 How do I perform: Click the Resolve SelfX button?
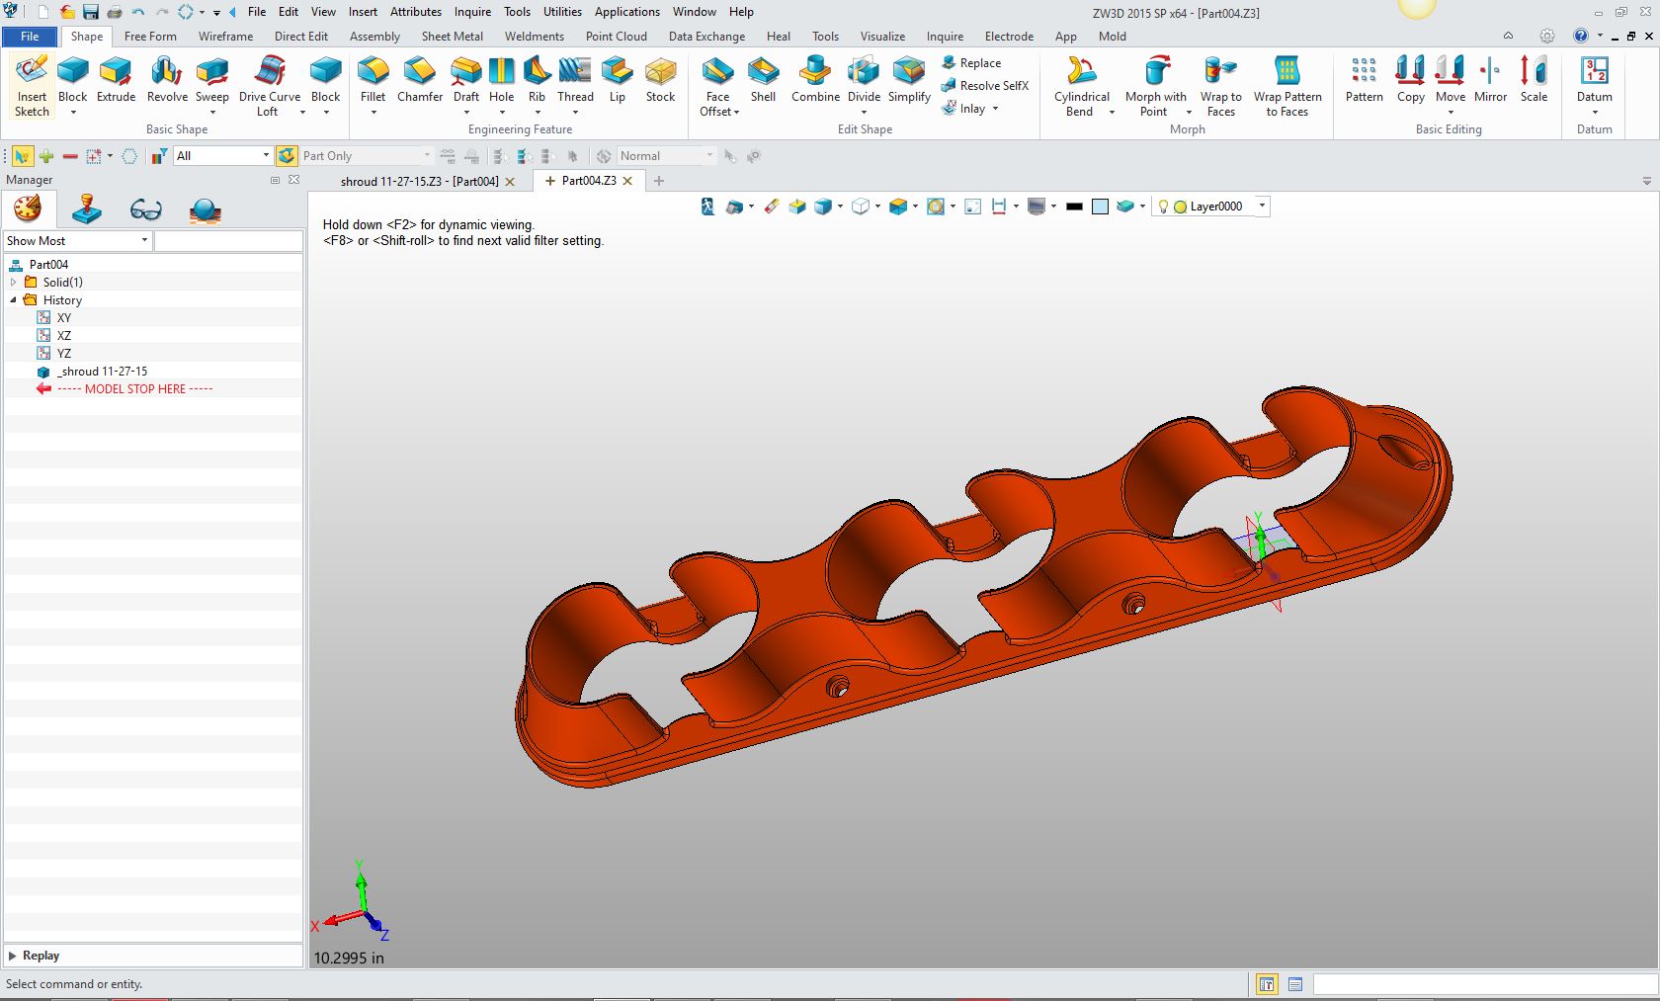click(x=993, y=86)
